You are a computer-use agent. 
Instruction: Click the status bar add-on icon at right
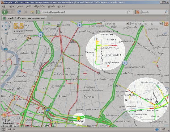coord(163,130)
